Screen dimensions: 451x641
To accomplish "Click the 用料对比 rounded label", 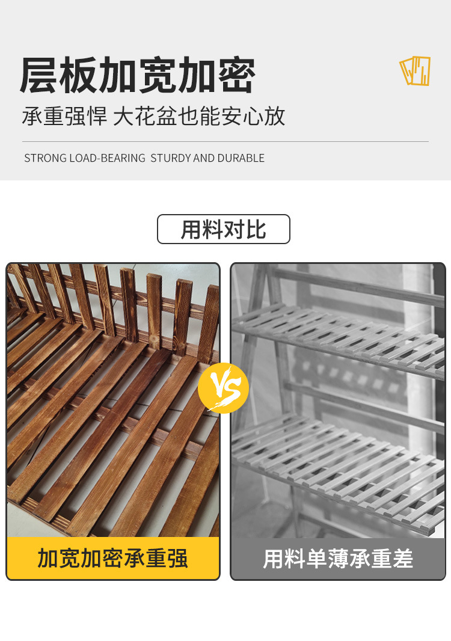I will [224, 229].
